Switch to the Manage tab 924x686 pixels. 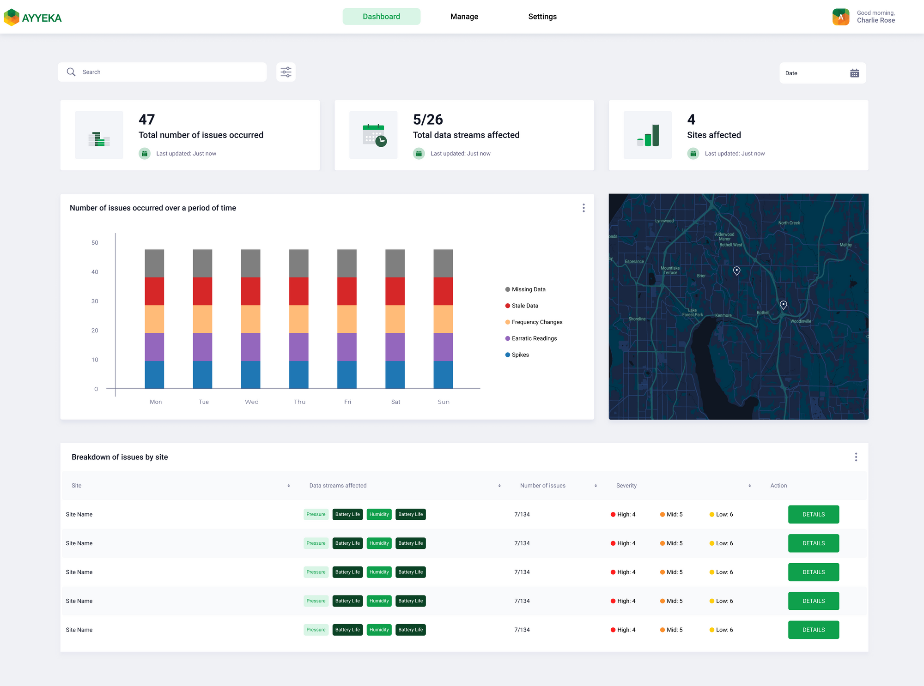[464, 17]
